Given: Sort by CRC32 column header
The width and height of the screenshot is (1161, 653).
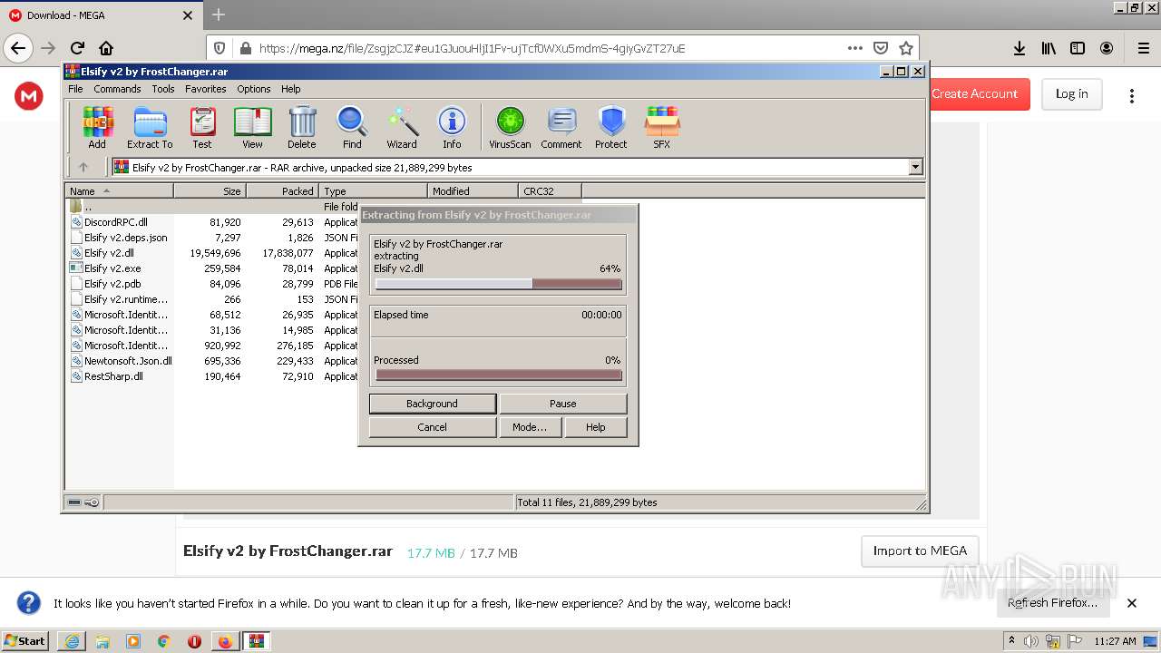Looking at the screenshot, I should (551, 190).
